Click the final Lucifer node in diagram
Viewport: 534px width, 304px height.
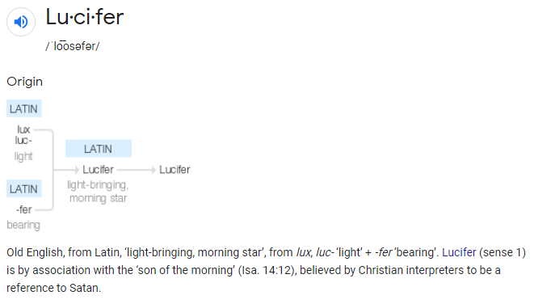(x=174, y=169)
